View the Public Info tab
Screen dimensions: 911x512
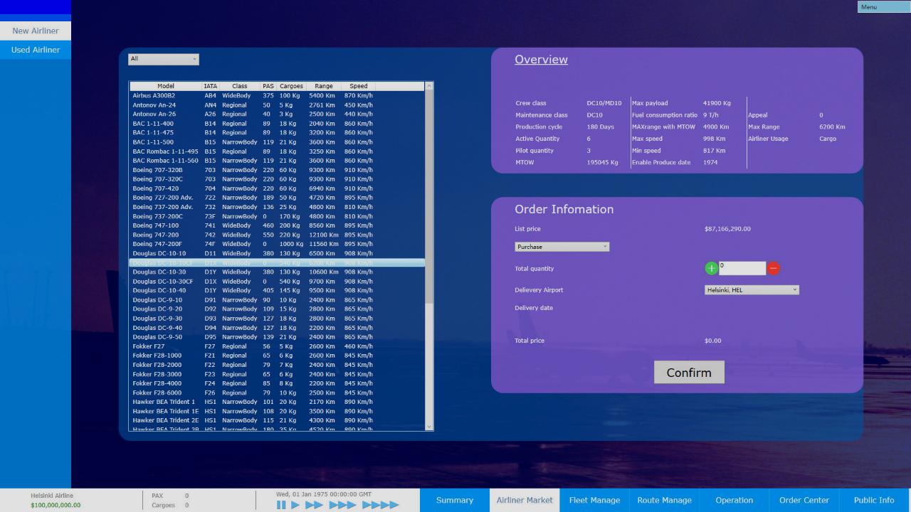874,500
